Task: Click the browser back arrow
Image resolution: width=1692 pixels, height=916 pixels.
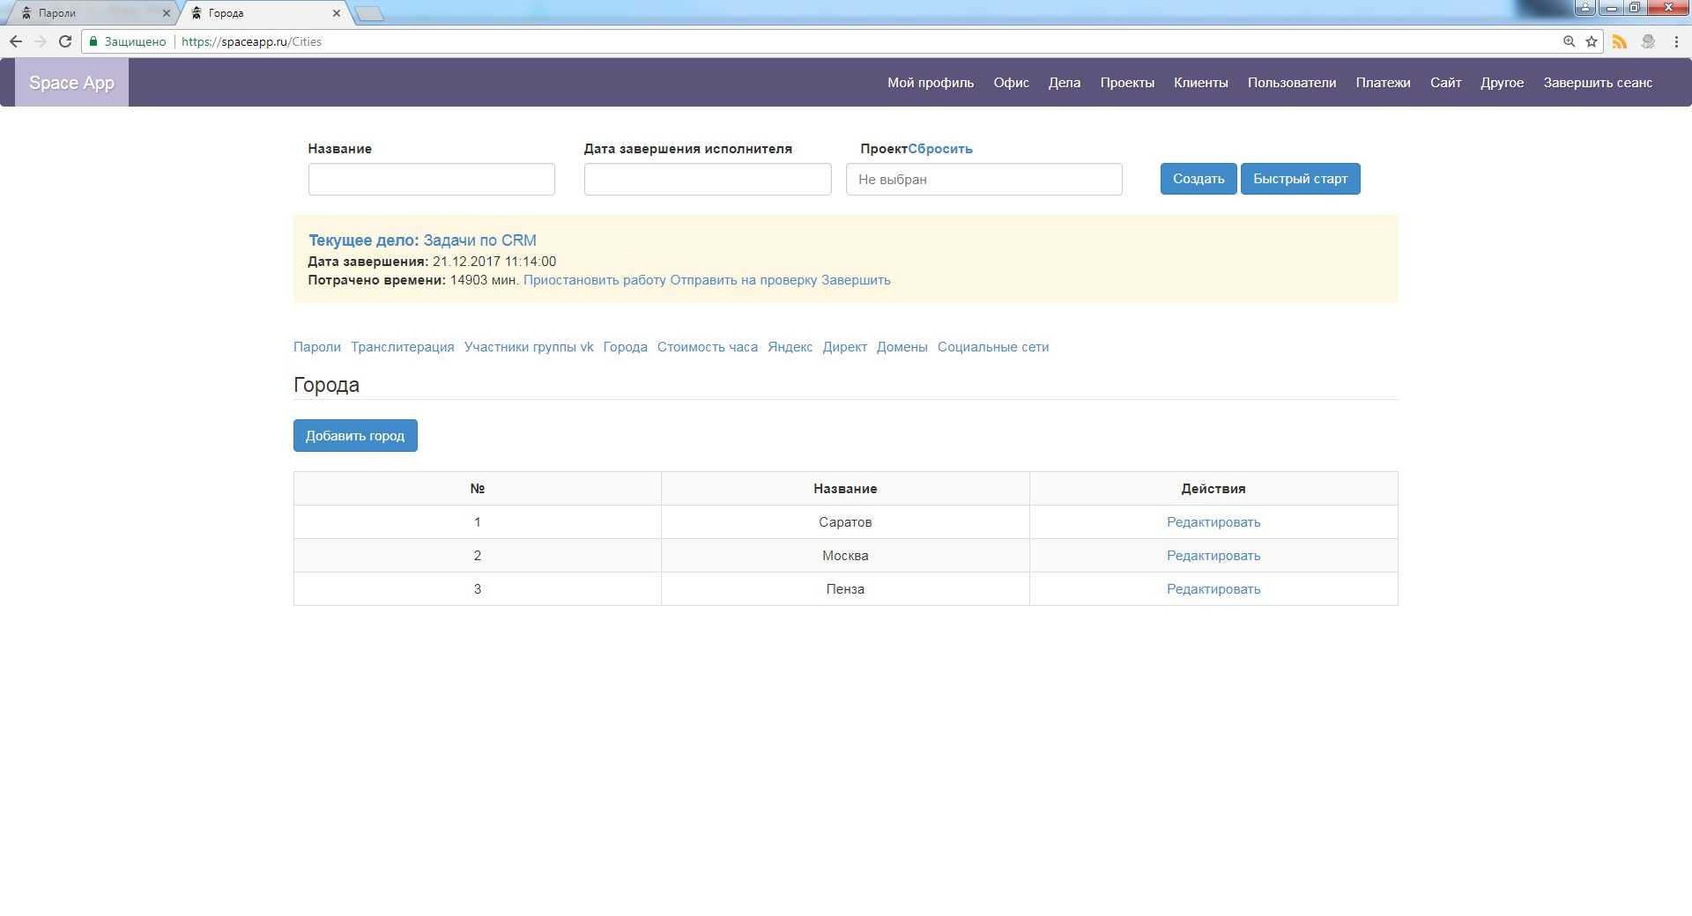Action: click(16, 41)
